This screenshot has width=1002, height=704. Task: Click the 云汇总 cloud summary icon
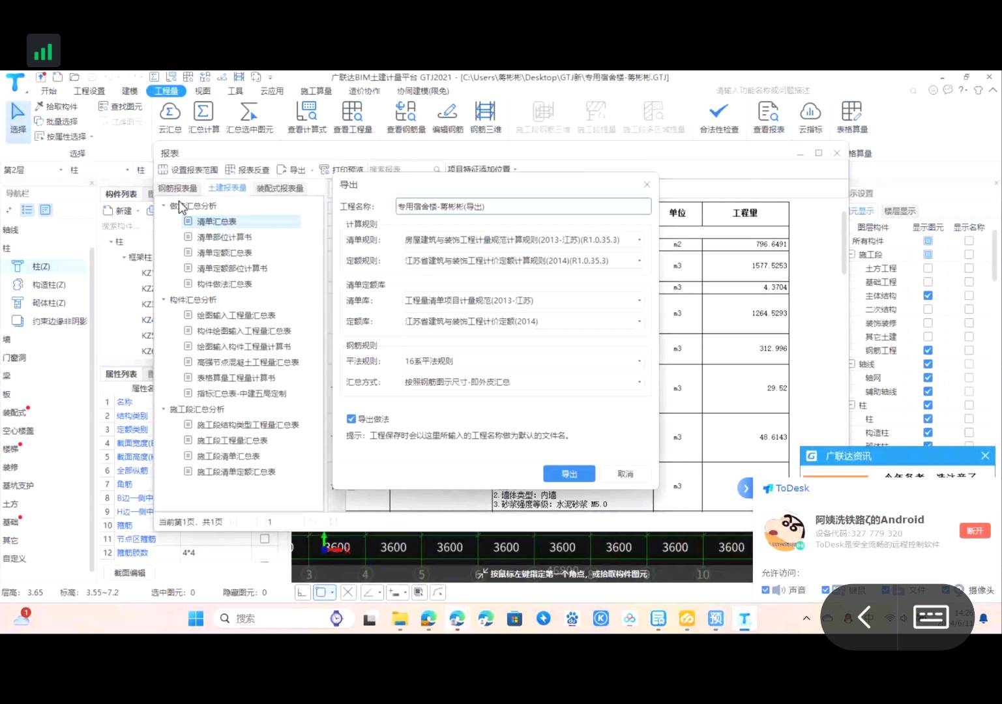pos(169,117)
